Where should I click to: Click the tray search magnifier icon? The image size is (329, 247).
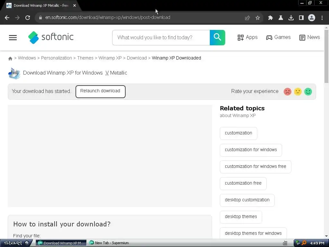304,243
